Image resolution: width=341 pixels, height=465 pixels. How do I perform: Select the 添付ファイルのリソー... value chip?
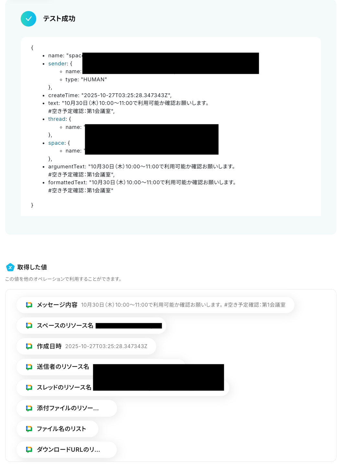tap(67, 408)
